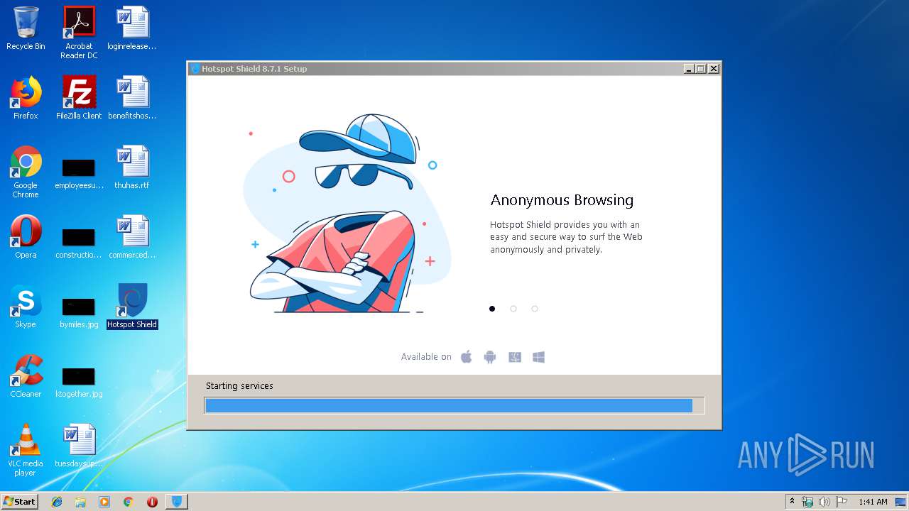Open Action Center flag icon
Image resolution: width=909 pixels, height=511 pixels.
coord(842,502)
